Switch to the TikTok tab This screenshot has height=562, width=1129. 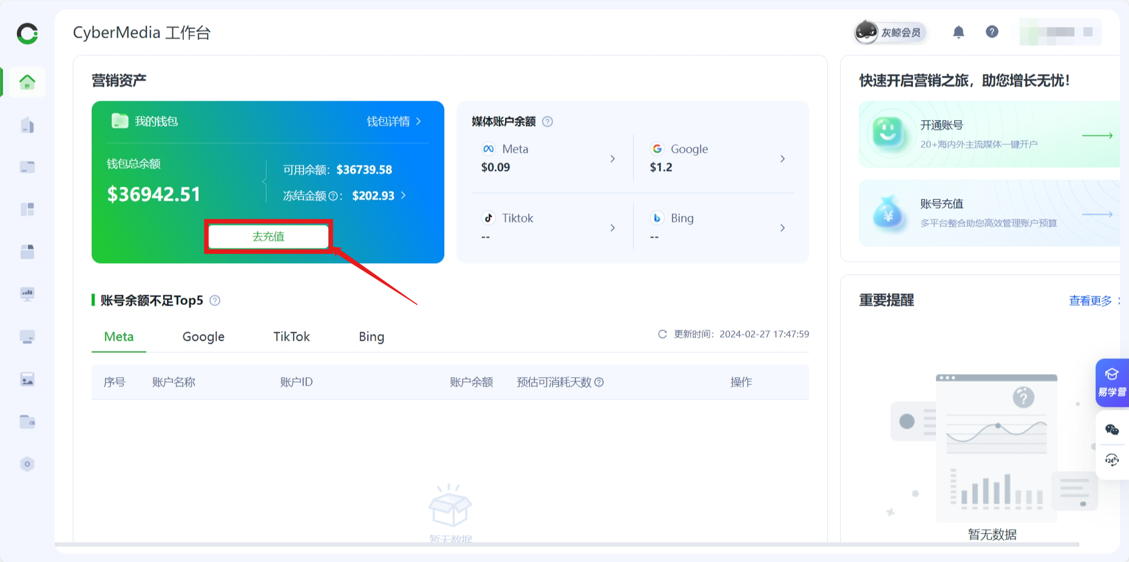point(291,337)
